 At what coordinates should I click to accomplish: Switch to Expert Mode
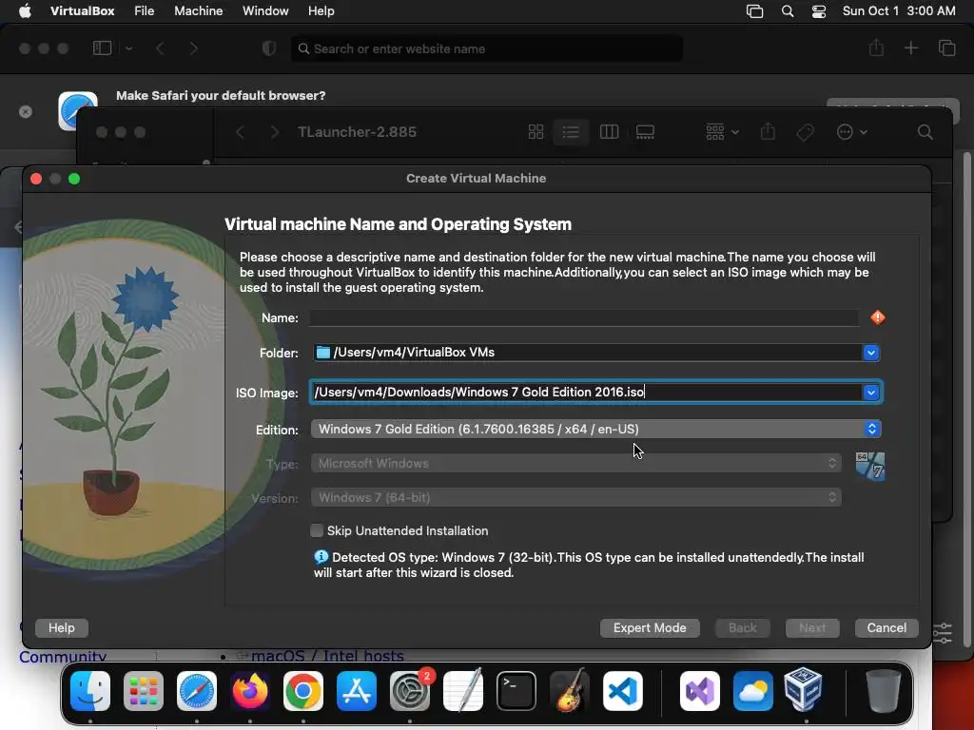650,627
